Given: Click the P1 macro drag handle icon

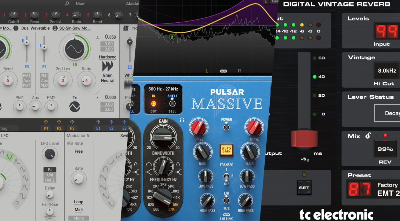Looking at the screenshot, I should (46, 122).
